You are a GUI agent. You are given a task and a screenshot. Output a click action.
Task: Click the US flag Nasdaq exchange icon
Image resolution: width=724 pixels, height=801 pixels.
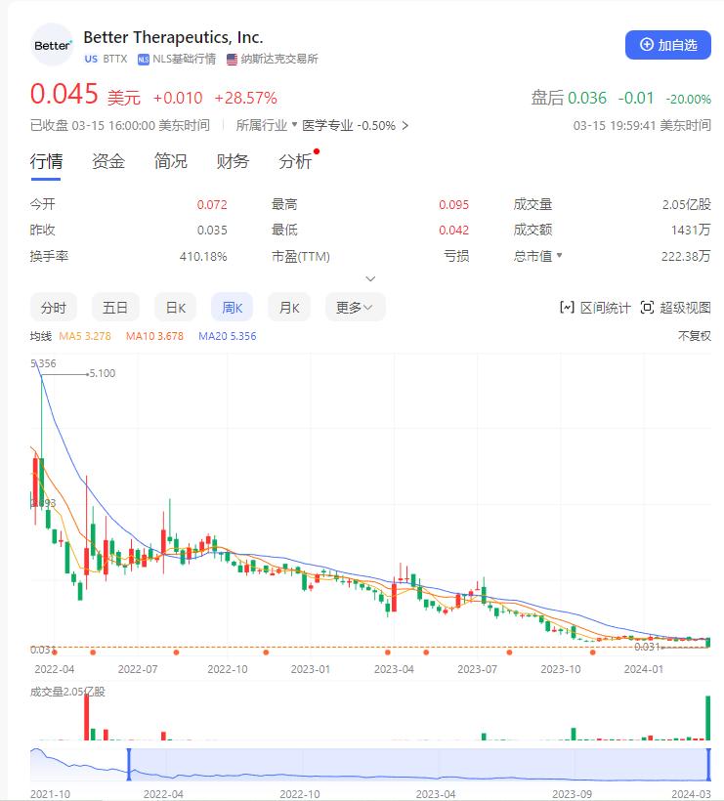coord(232,59)
